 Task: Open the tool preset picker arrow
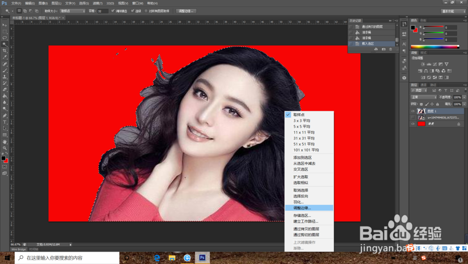point(13,11)
